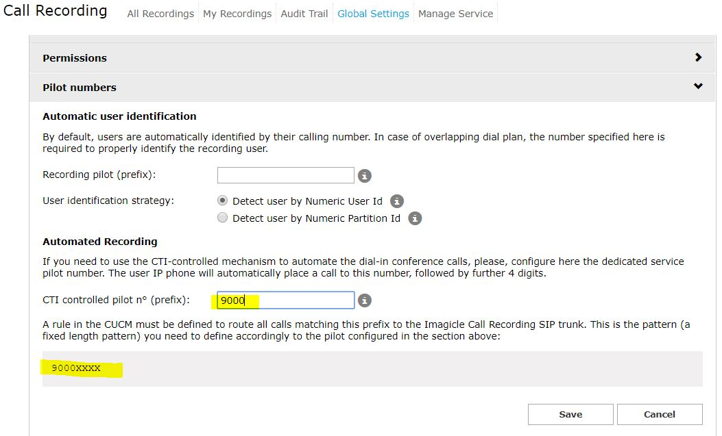View info icon for CTI controlled pilot
722x436 pixels.
tap(365, 300)
